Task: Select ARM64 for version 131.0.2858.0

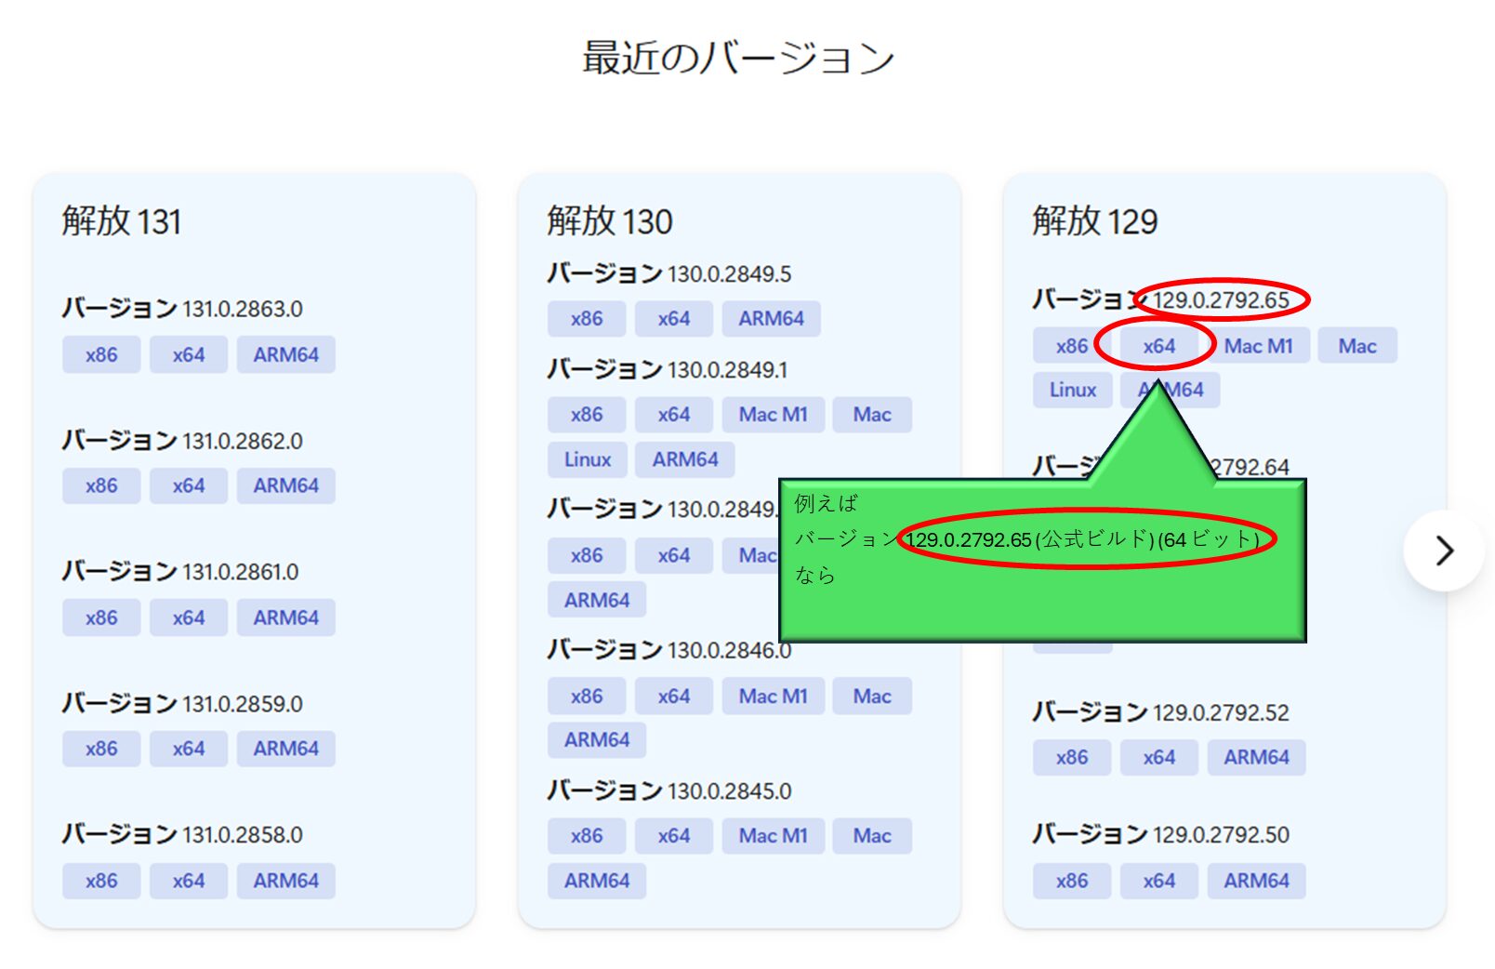Action: coord(285,881)
